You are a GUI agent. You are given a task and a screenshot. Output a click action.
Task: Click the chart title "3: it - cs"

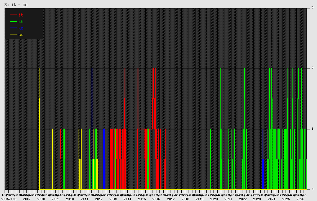16,5
